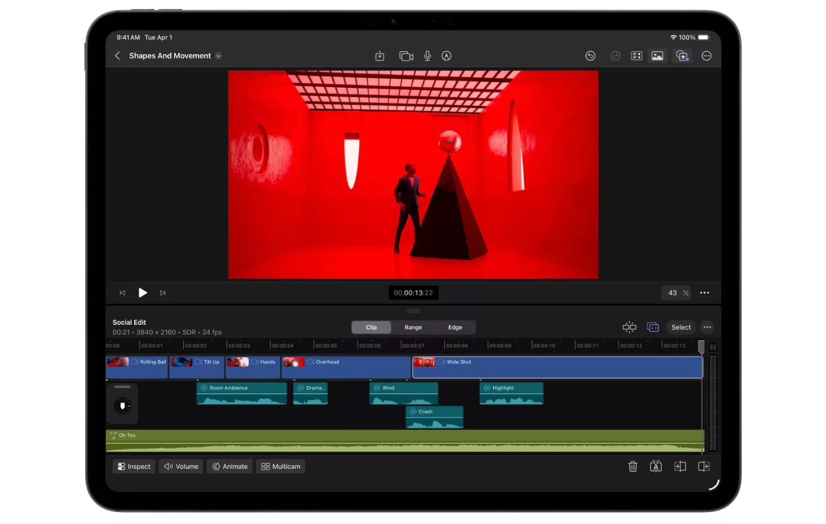The width and height of the screenshot is (826, 524).
Task: Click the timeline playhead handle
Action: click(701, 346)
